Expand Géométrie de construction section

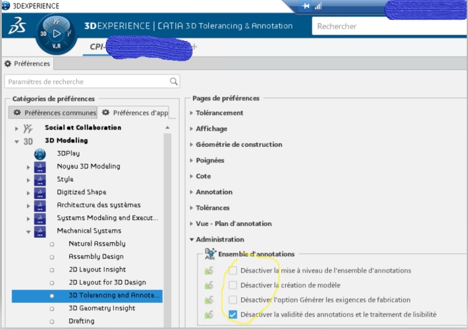point(192,144)
